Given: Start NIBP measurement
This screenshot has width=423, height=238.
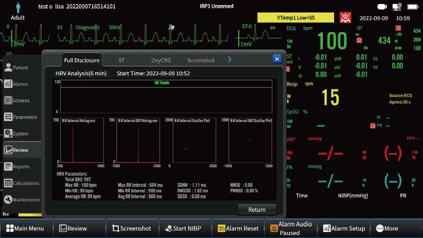Looking at the screenshot, I should click(183, 228).
